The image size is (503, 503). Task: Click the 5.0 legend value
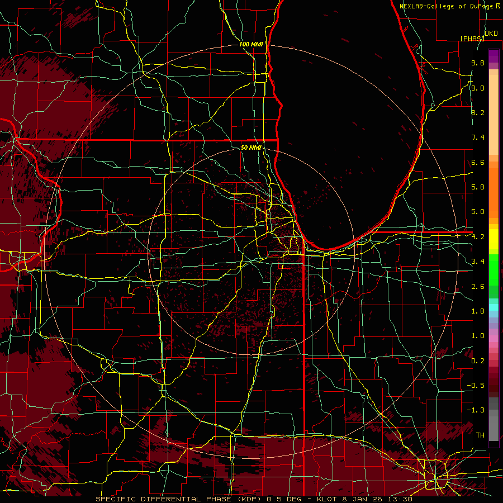point(478,212)
